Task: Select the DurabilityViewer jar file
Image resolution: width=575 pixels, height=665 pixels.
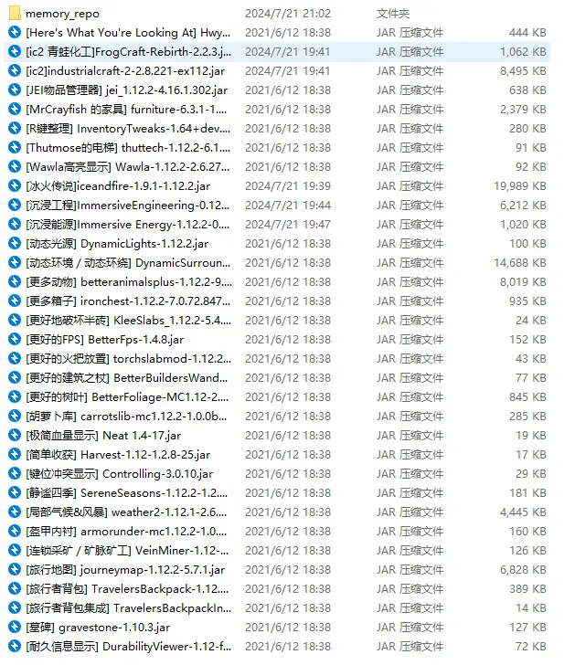Action: [128, 646]
